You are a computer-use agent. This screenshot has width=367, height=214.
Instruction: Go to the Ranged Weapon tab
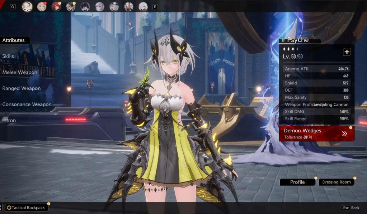21,88
